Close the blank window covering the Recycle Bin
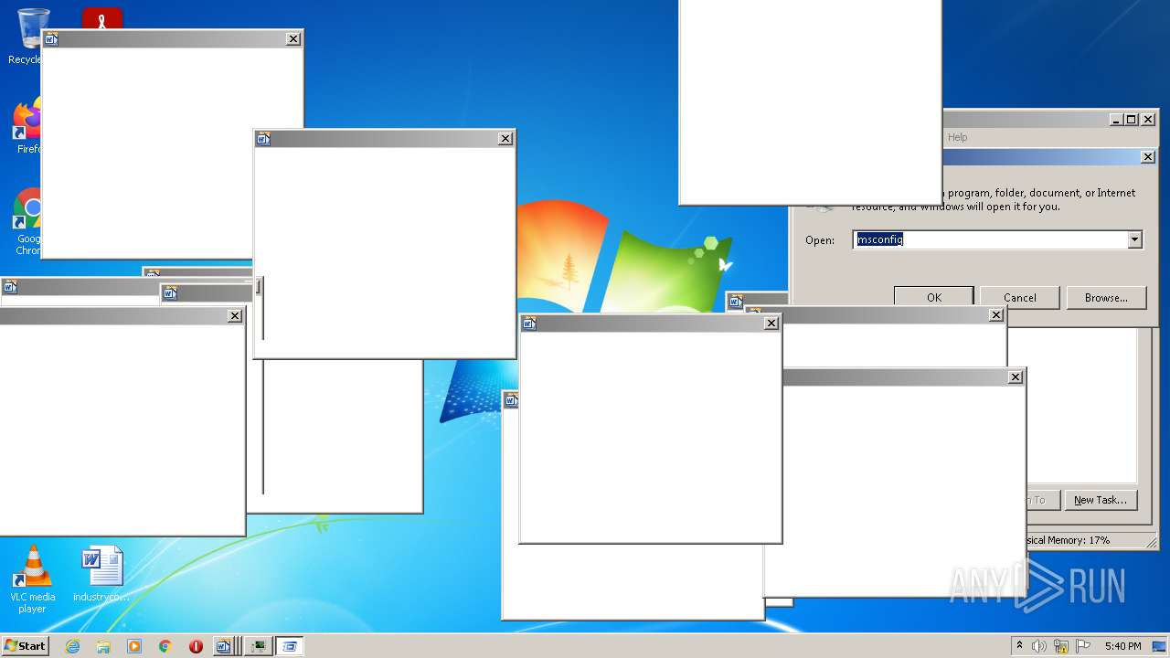 click(x=293, y=38)
